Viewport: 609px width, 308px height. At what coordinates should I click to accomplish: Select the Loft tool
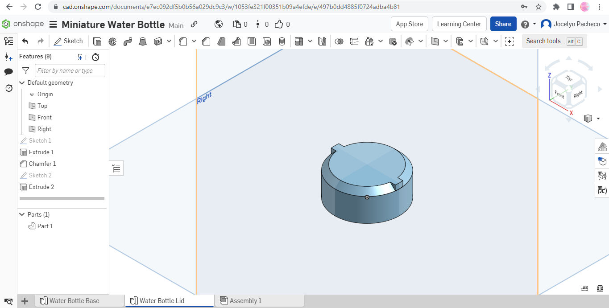click(x=143, y=41)
